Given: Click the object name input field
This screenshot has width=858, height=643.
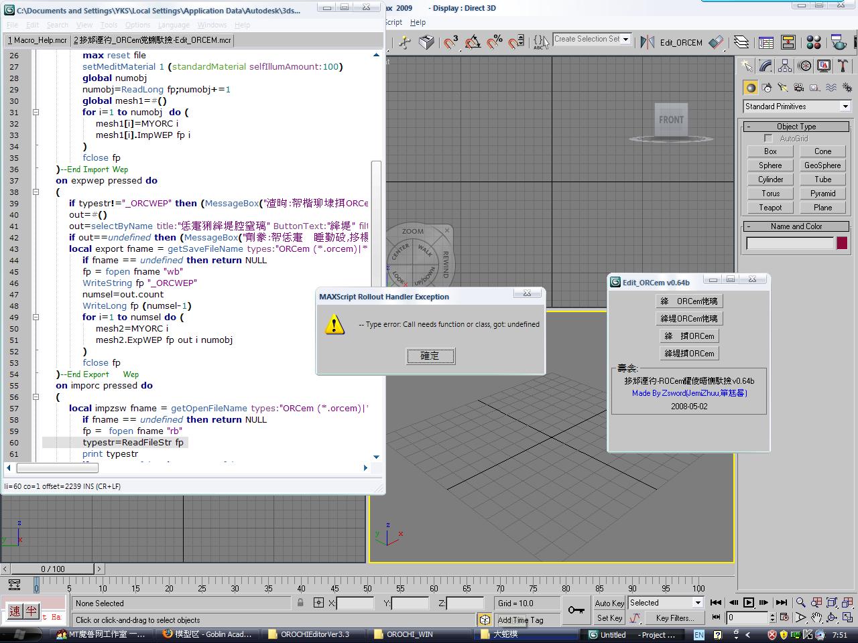Looking at the screenshot, I should (x=790, y=244).
